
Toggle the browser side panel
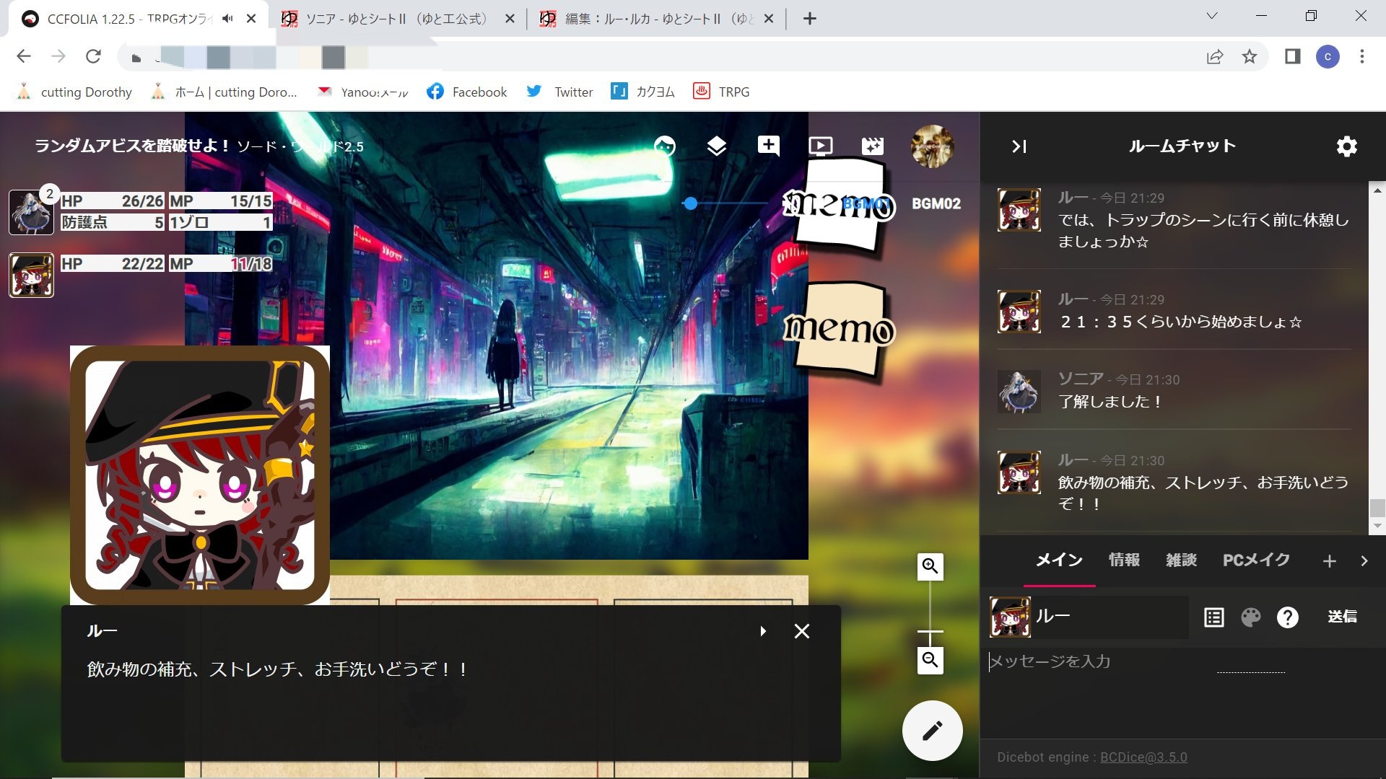[1292, 56]
